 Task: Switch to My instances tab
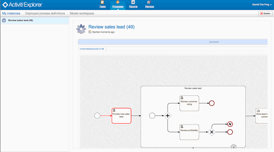tap(11, 13)
